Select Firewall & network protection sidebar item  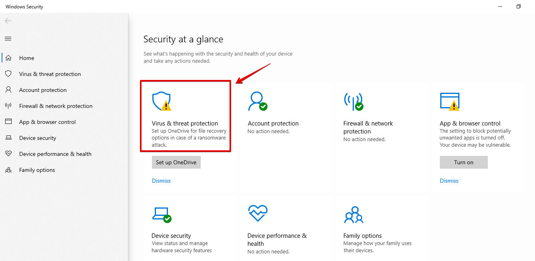[56, 106]
